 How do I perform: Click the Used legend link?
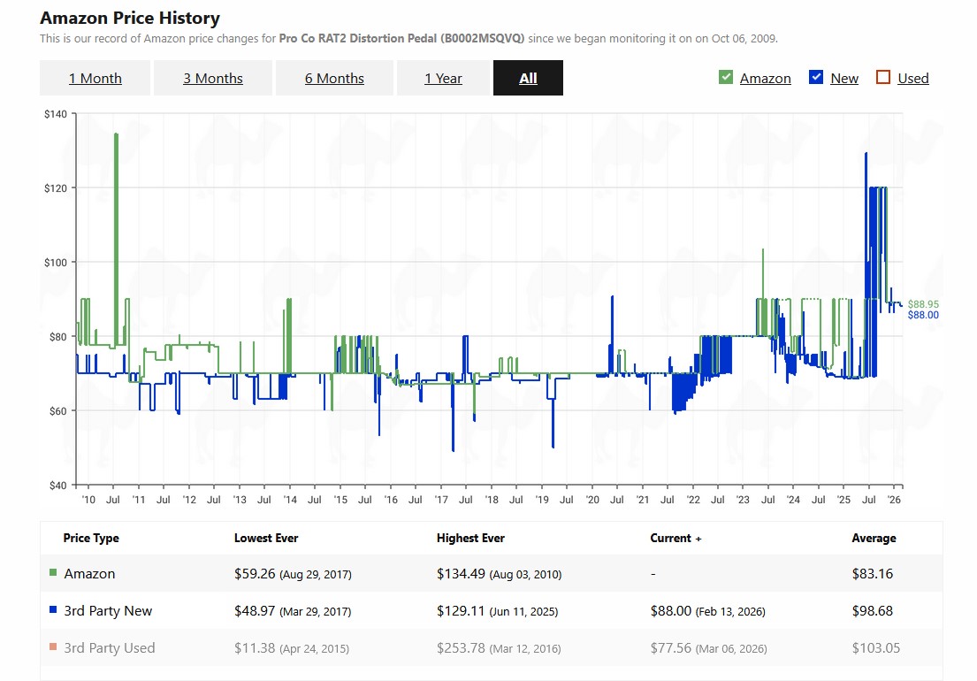pos(912,79)
